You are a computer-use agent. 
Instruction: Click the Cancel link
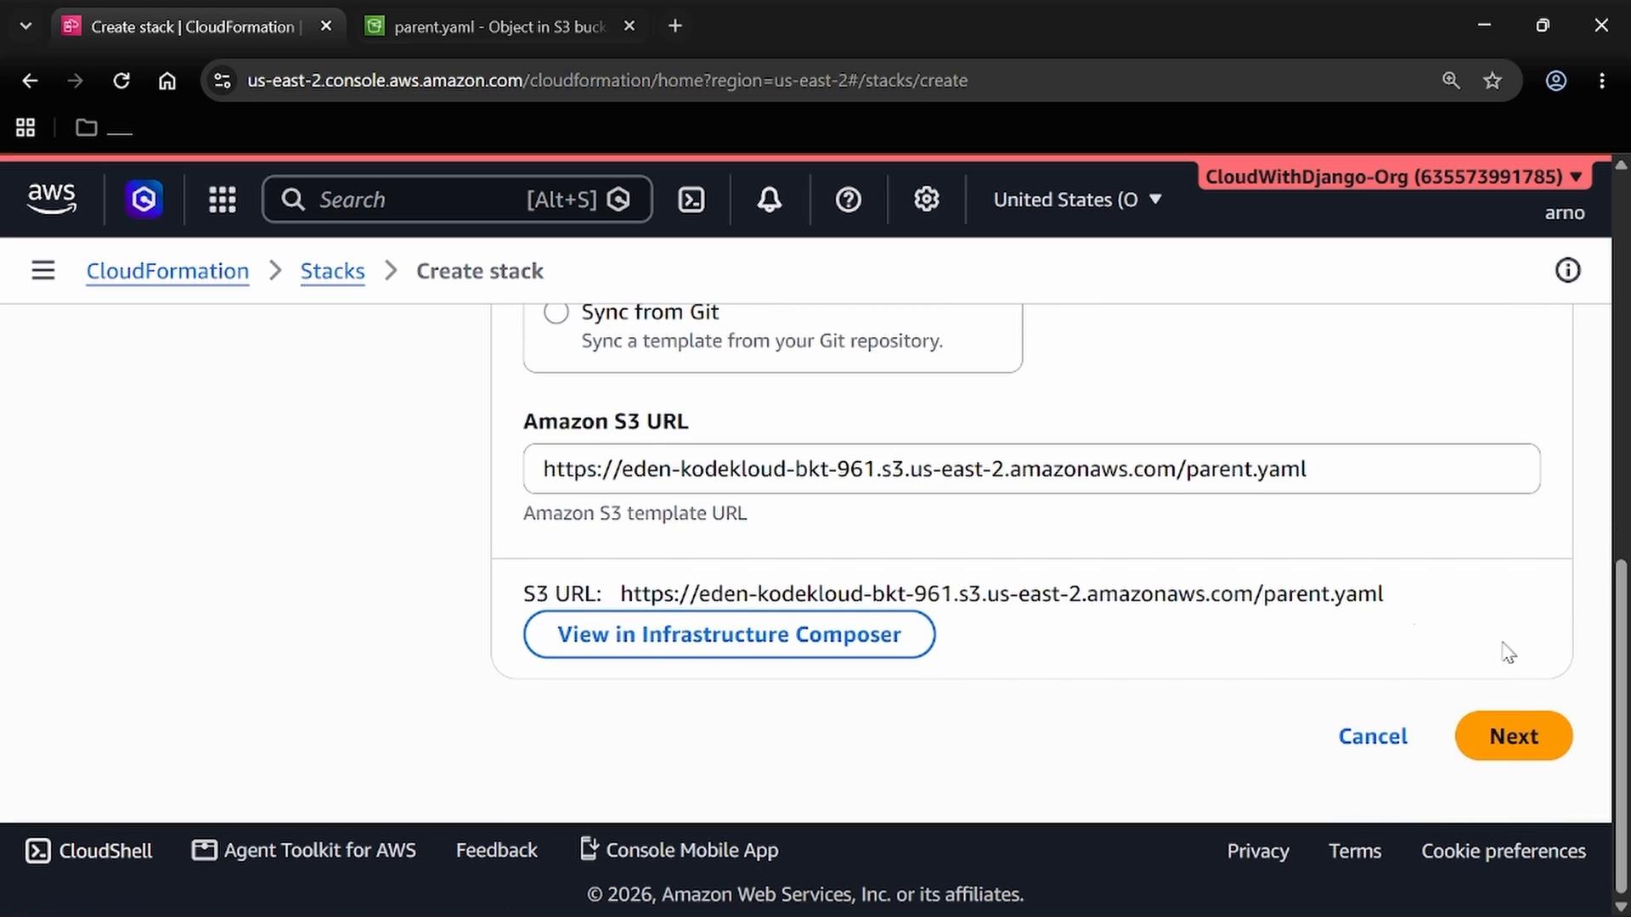(x=1373, y=736)
